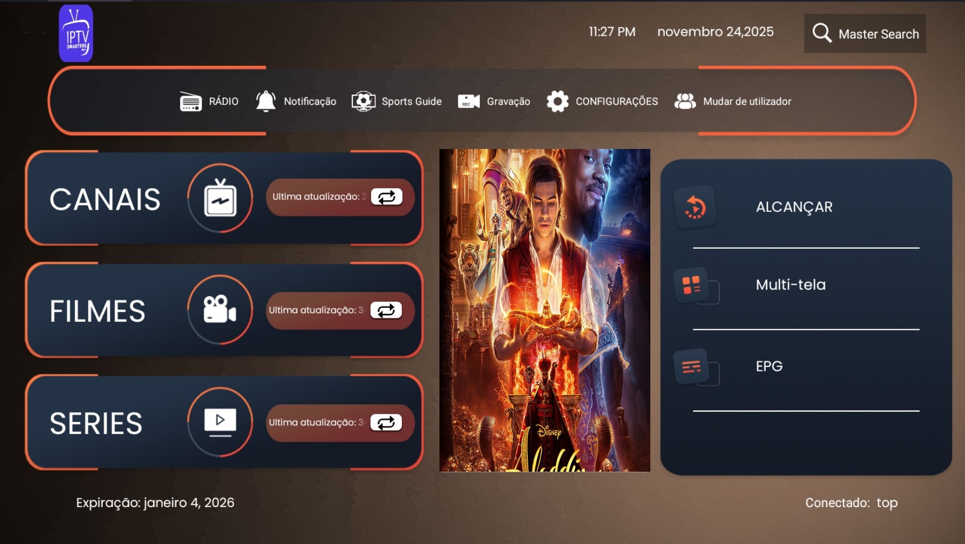Image resolution: width=965 pixels, height=544 pixels.
Task: Refresh the Series ultima atualização
Action: (x=387, y=422)
